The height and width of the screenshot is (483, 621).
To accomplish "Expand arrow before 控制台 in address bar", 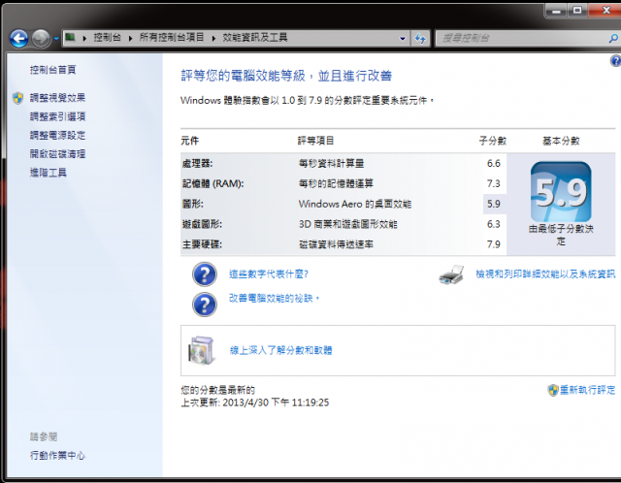I will click(84, 38).
